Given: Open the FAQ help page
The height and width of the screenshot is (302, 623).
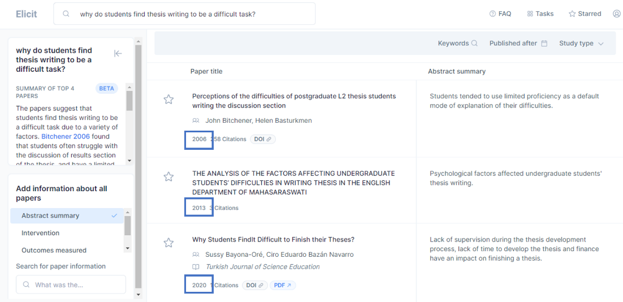Looking at the screenshot, I should click(500, 14).
